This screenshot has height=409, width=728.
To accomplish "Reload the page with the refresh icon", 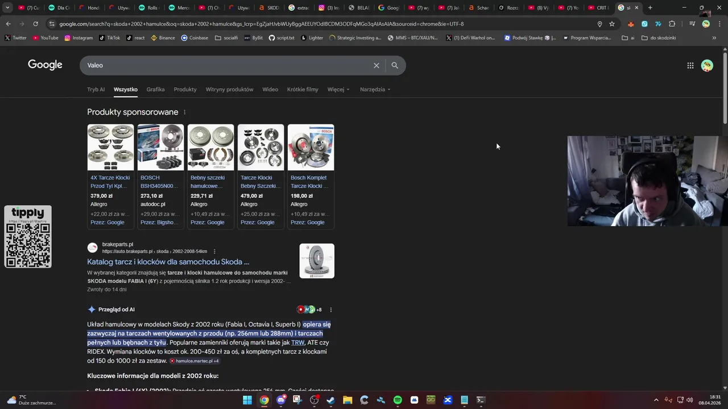I will (35, 24).
